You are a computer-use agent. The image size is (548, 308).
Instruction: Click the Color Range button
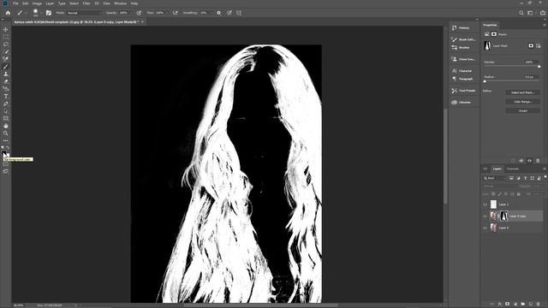(x=523, y=102)
